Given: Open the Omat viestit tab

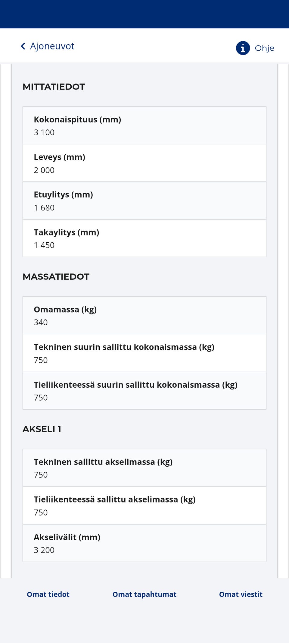Looking at the screenshot, I should [241, 594].
